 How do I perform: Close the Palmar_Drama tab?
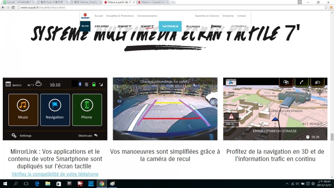click(100, 2)
